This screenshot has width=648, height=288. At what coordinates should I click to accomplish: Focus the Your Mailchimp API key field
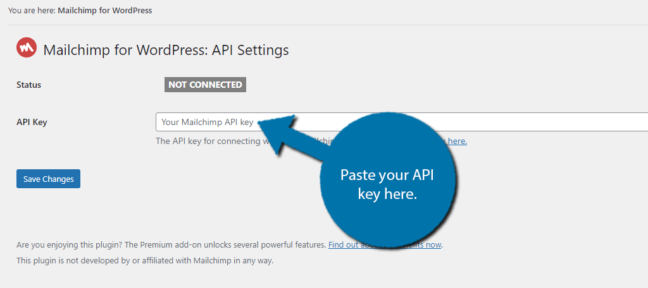(x=402, y=122)
